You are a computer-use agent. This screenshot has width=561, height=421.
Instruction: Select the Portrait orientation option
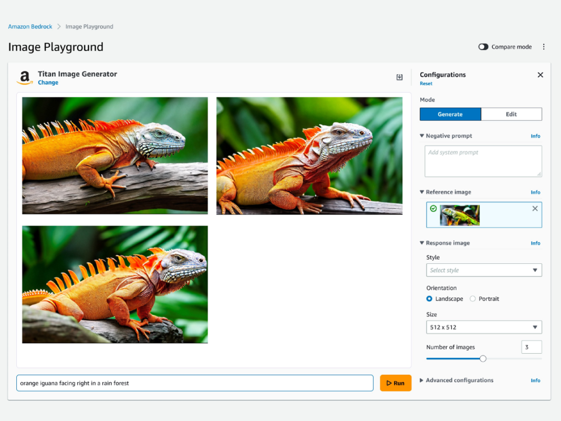click(472, 299)
